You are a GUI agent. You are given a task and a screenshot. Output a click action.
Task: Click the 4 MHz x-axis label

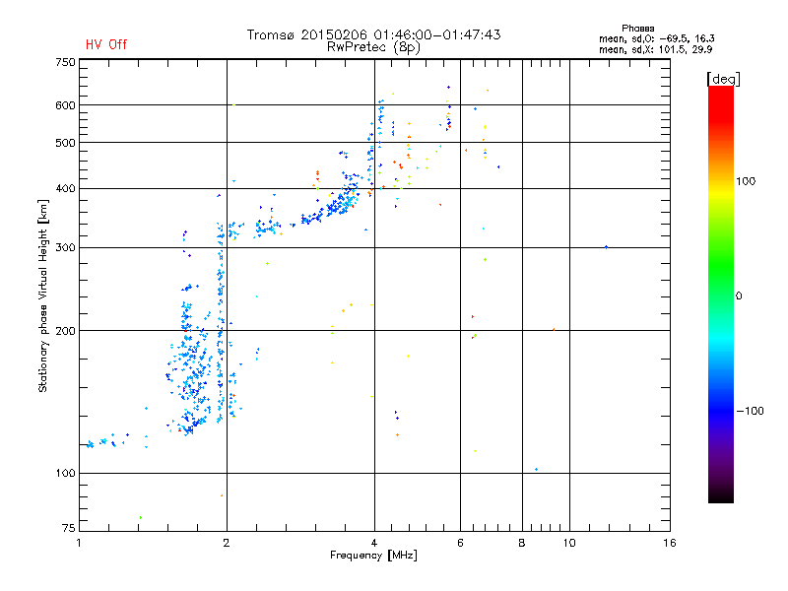tap(374, 543)
